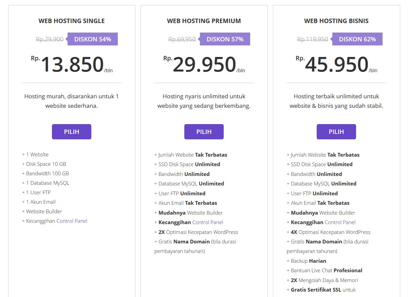The image size is (408, 297).
Task: Open Control Panel link in Single plan
Action: click(72, 221)
